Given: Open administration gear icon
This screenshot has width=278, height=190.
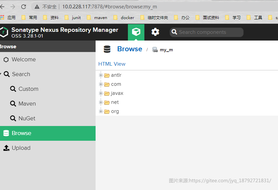Looking at the screenshot, I should tap(155, 32).
